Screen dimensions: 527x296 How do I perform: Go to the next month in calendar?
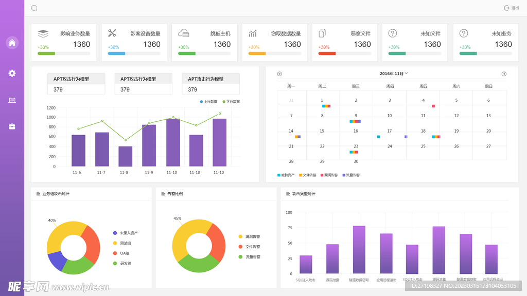pos(504,73)
